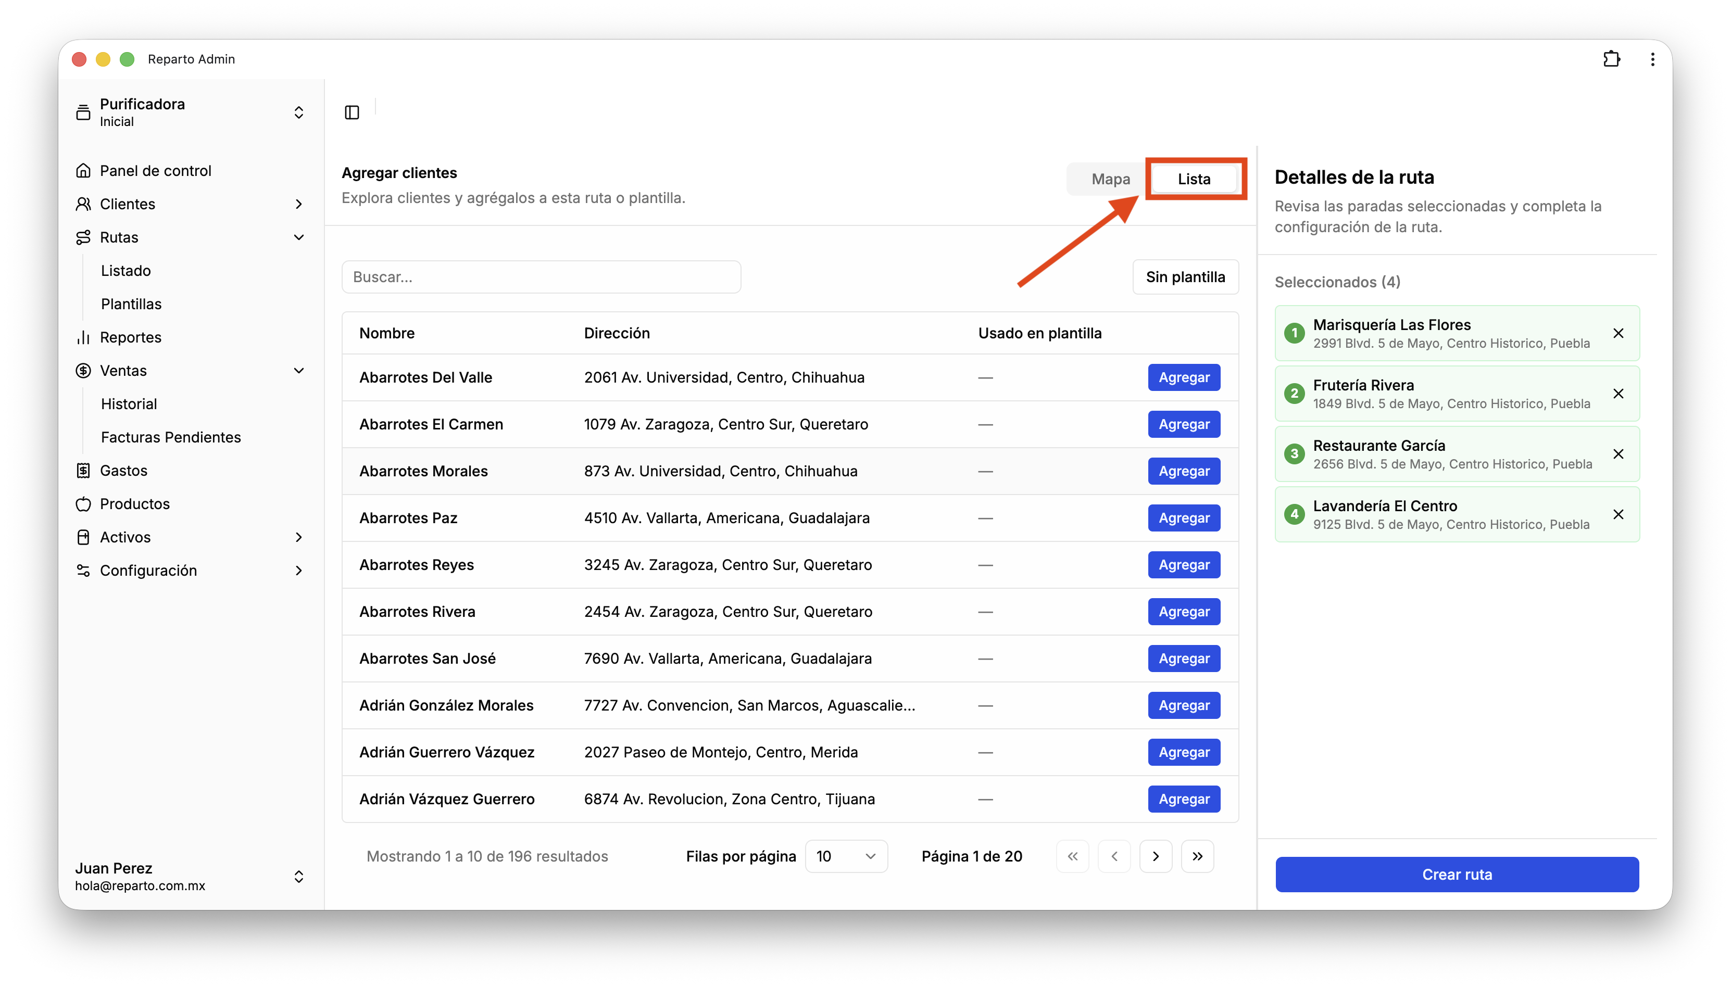
Task: Open Plantillas under Rutas
Action: click(x=131, y=305)
